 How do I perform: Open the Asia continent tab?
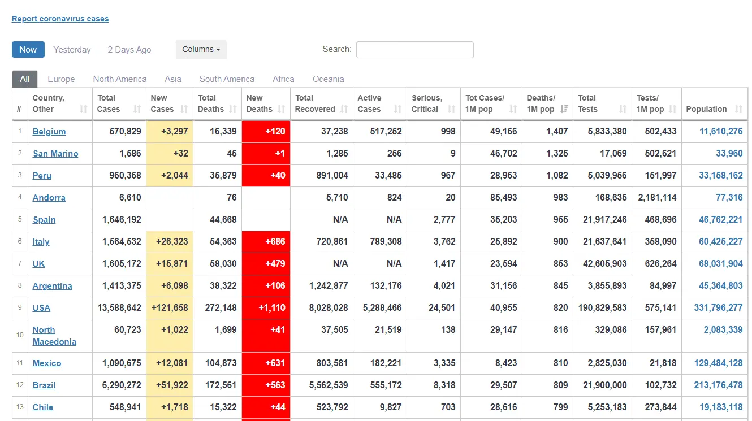[173, 79]
